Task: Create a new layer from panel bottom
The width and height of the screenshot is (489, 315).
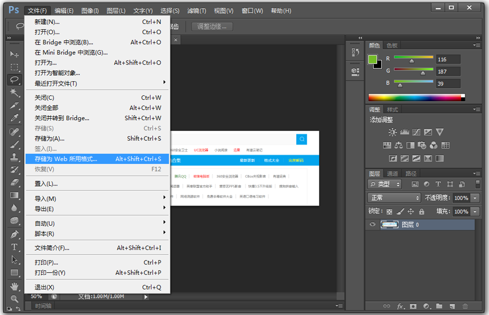Action: click(452, 306)
